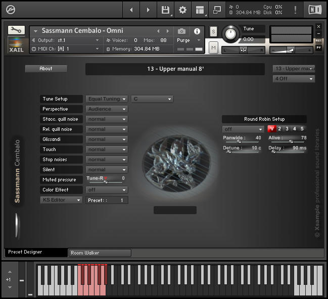Open Stop noises normal dropdown
Screen dimensions: 328x299
107,160
